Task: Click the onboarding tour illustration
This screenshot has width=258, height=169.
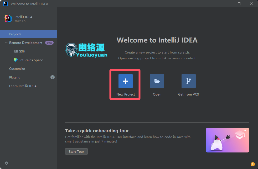Action: click(228, 140)
